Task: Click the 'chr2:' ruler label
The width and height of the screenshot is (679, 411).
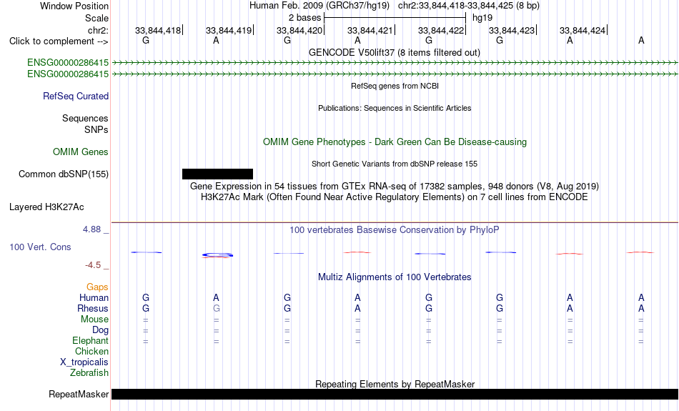Action: pos(98,30)
